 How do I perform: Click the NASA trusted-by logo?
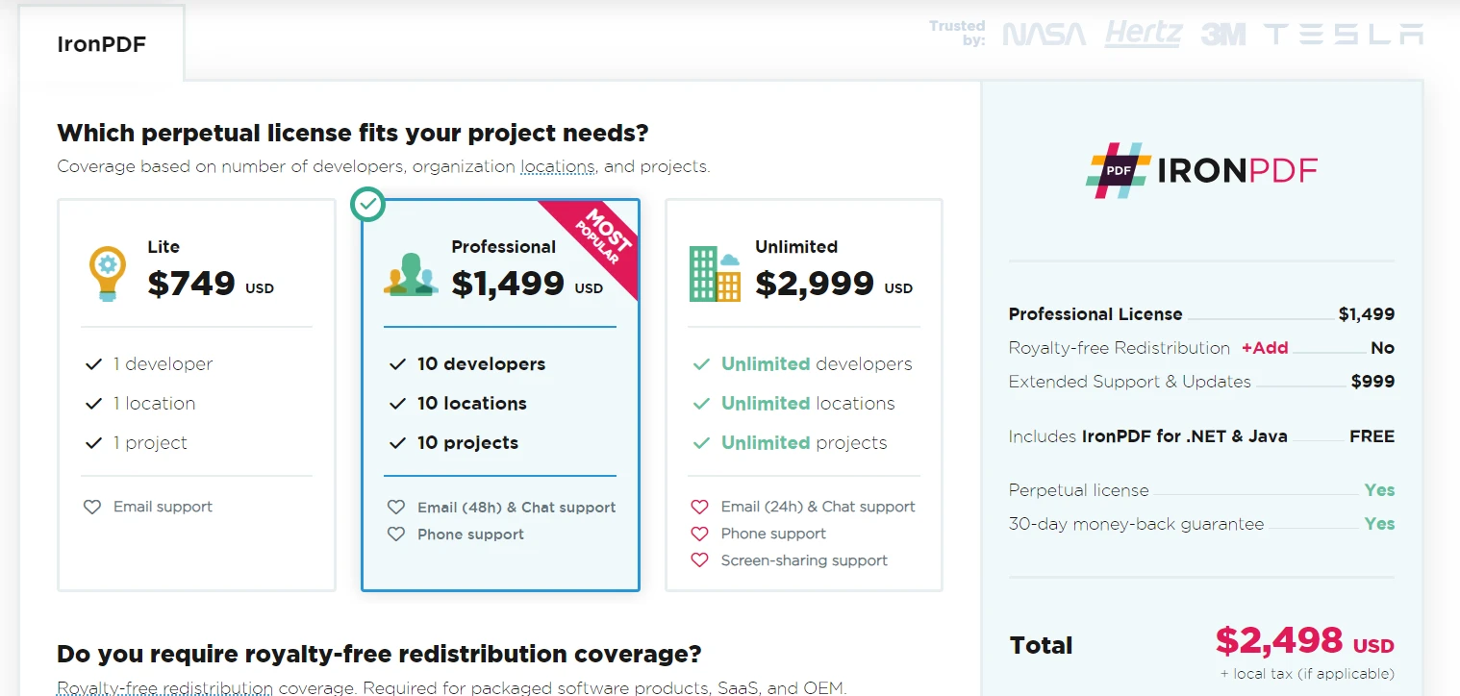[x=1044, y=35]
